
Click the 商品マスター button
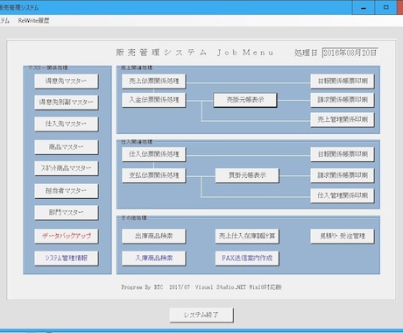[x=67, y=147]
